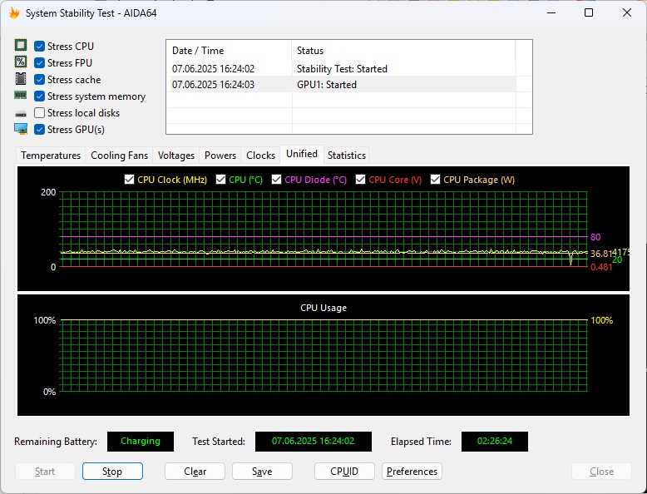Click the purple 80 value on graph
The height and width of the screenshot is (494, 647).
[x=595, y=237]
